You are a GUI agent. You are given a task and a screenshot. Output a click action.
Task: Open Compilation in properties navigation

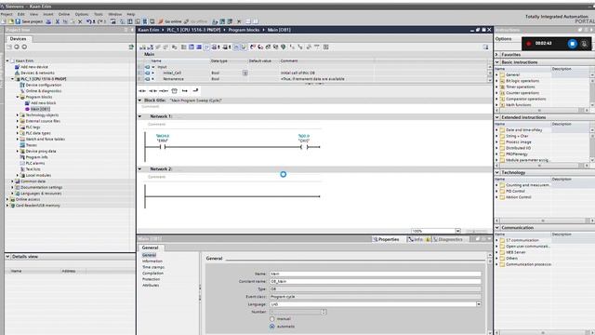click(152, 274)
